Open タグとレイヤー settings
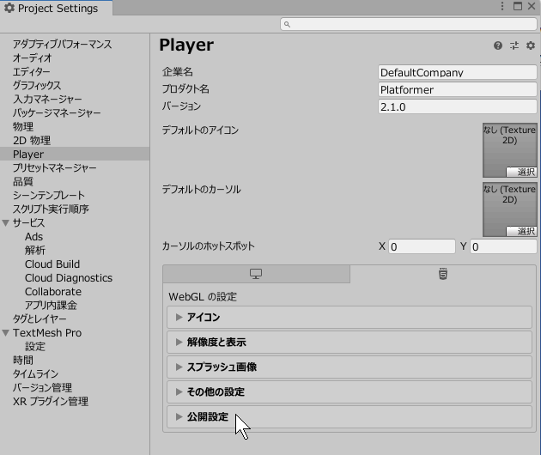541x455 pixels. [x=40, y=319]
